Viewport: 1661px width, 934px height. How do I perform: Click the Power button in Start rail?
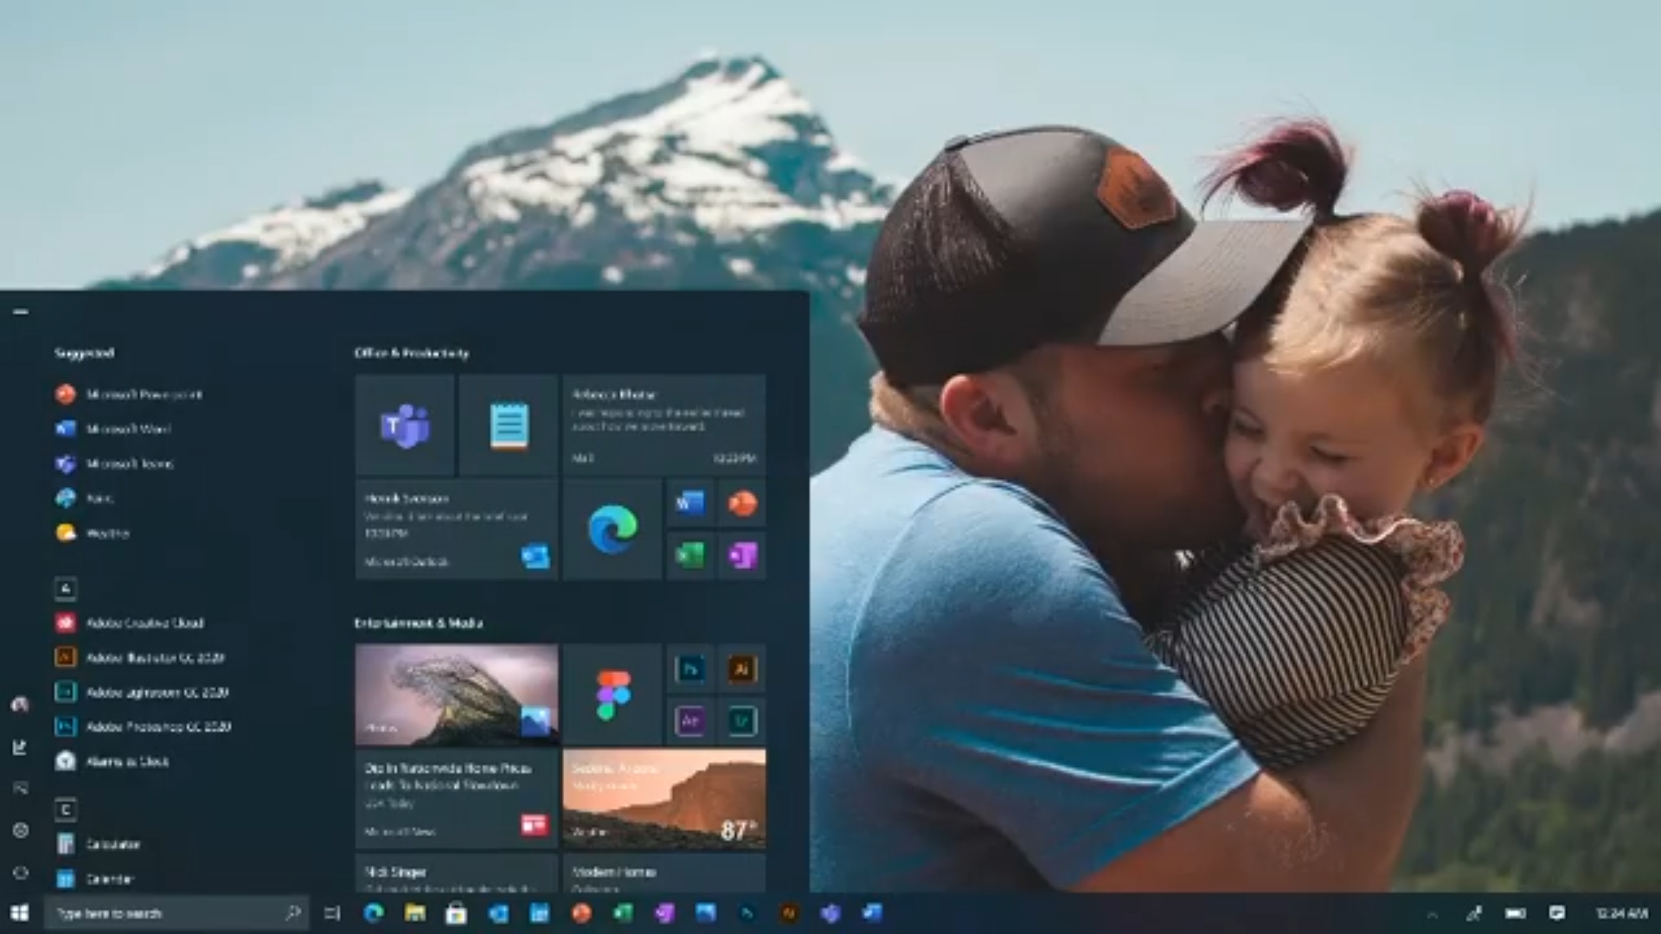(21, 873)
